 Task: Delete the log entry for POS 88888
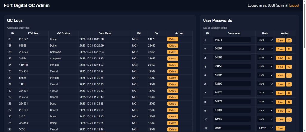tap(173, 46)
